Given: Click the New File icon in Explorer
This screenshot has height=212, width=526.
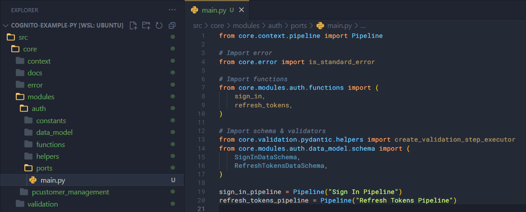Looking at the screenshot, I should pyautogui.click(x=133, y=26).
